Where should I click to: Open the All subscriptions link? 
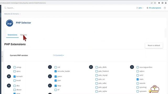click(x=155, y=8)
